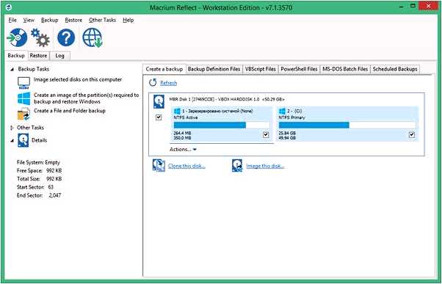Click partition 1 usage bar
The width and height of the screenshot is (442, 284).
coord(222,125)
